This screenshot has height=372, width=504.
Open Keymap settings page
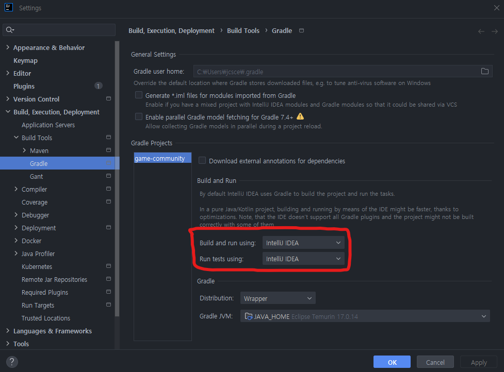[25, 60]
